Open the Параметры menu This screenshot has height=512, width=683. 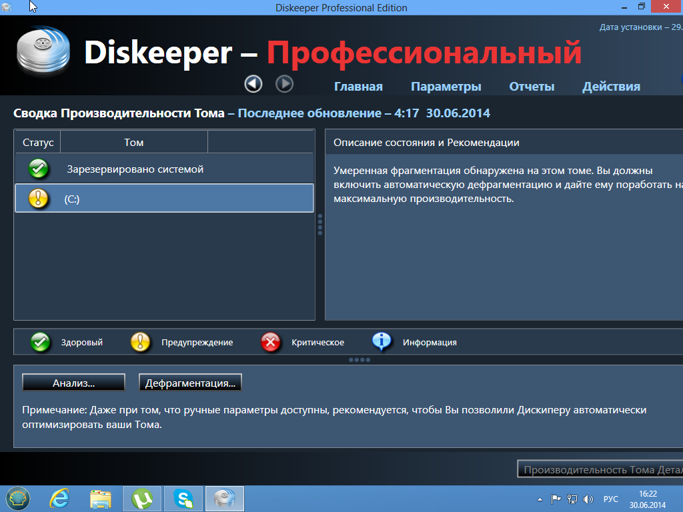coord(446,86)
